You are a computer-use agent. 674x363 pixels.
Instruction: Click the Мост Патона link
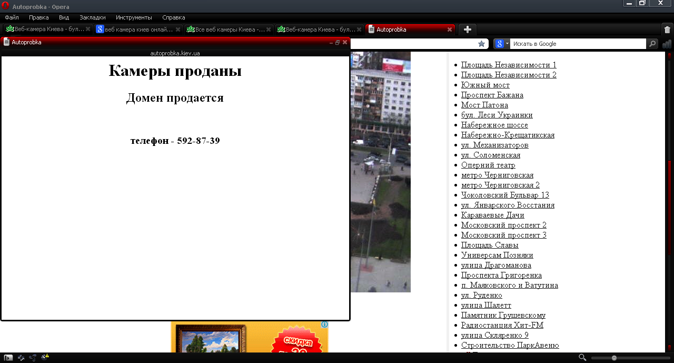484,105
